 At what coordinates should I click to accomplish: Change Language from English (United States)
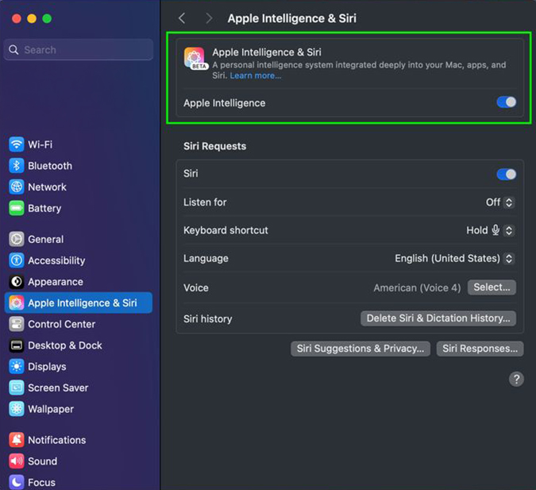(454, 258)
